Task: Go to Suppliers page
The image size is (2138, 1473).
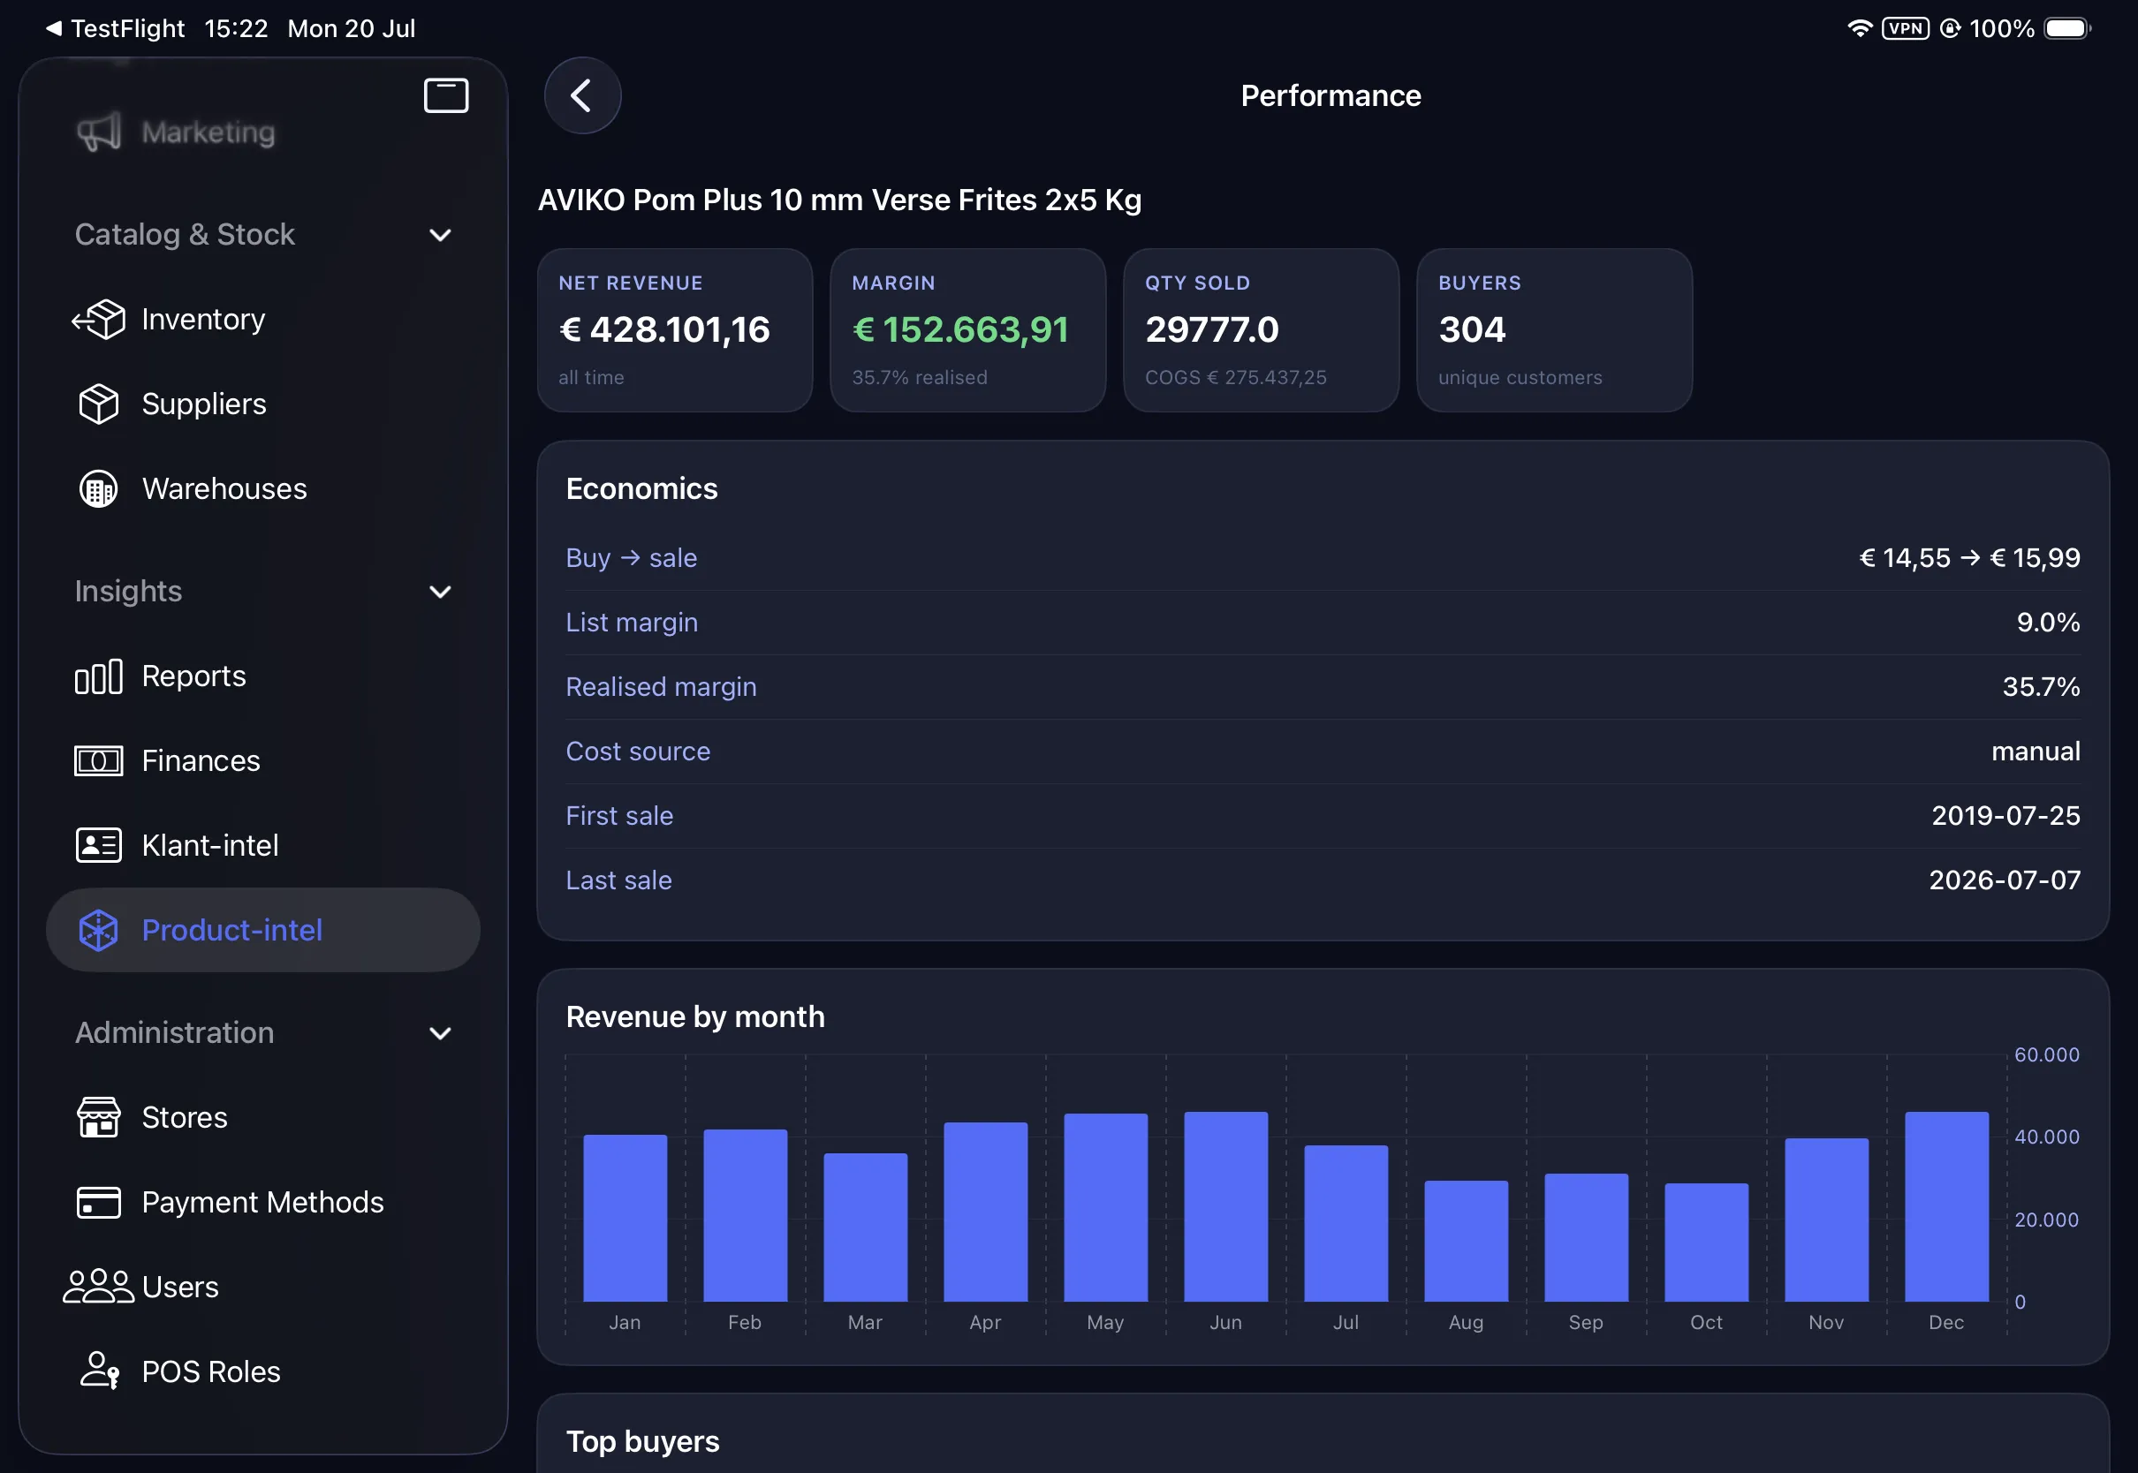Action: point(263,404)
